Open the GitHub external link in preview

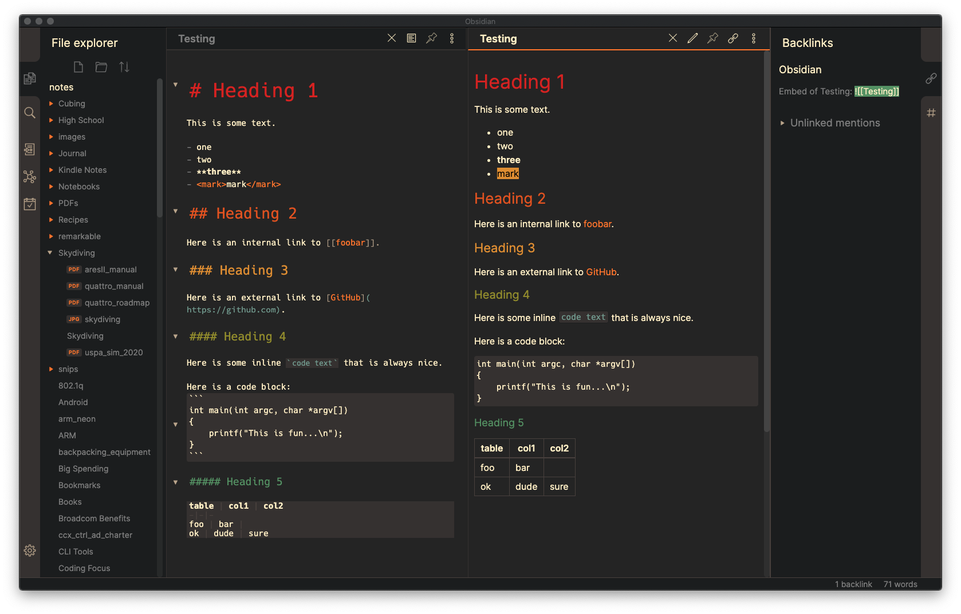pyautogui.click(x=601, y=272)
